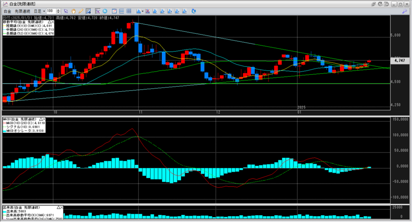This screenshot has width=412, height=222.
Task: Click the chain link icon in title bar
Action: coord(374,4)
